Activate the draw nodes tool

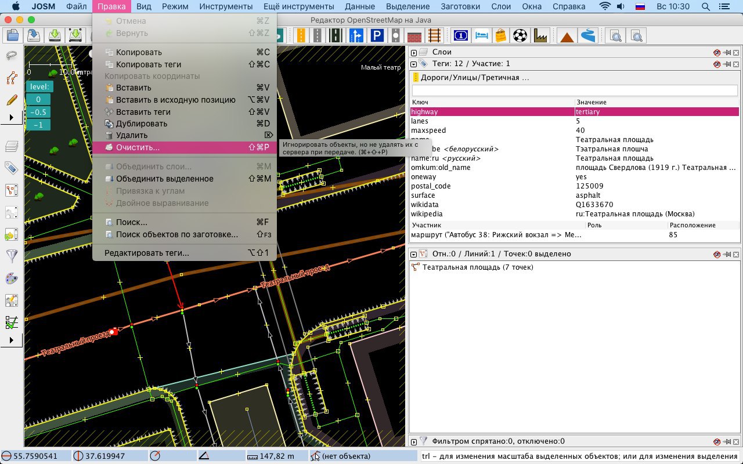(x=12, y=78)
